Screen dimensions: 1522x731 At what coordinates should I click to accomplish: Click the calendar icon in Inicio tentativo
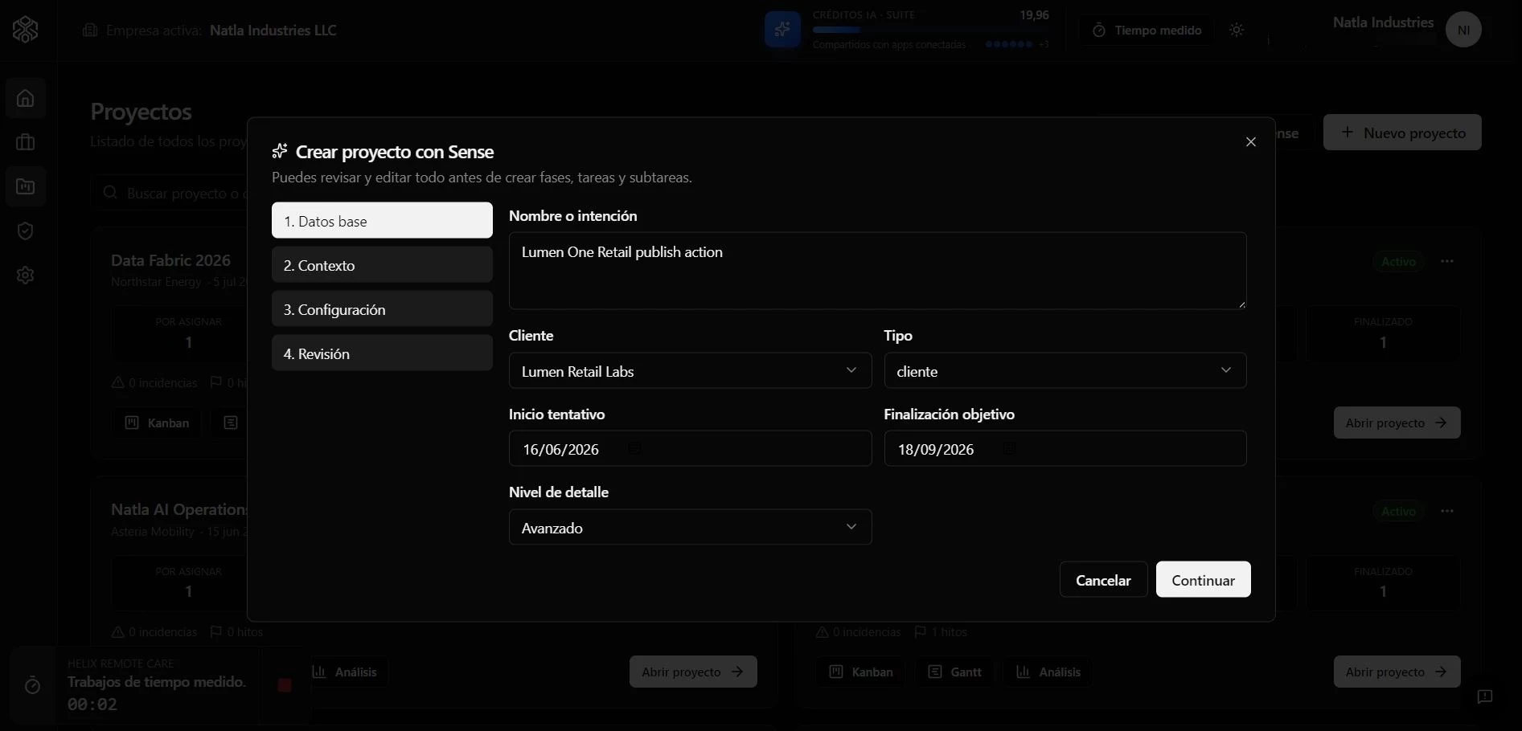[634, 449]
